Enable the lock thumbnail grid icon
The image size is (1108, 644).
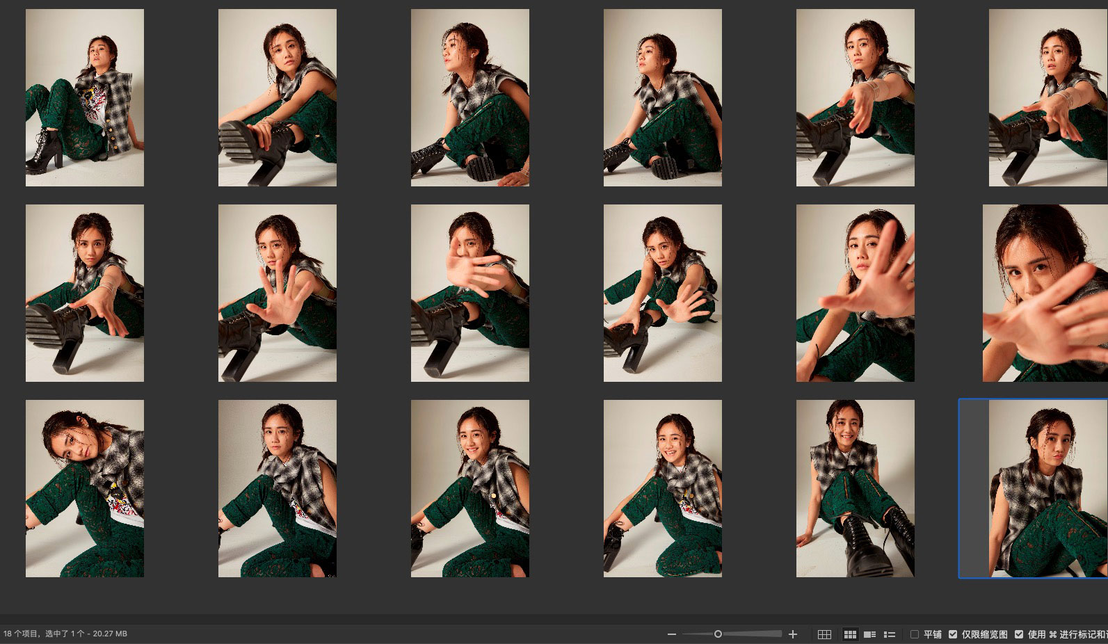click(x=824, y=634)
